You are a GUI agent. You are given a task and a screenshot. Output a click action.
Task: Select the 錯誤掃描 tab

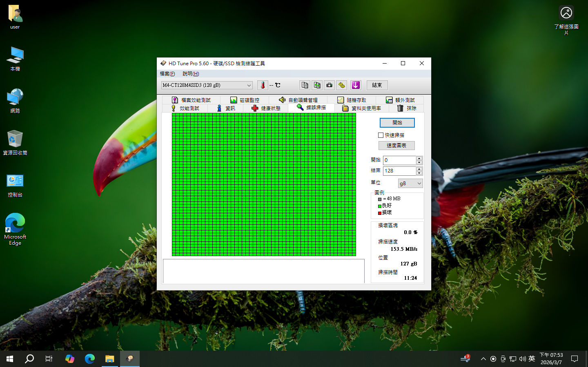pyautogui.click(x=311, y=108)
